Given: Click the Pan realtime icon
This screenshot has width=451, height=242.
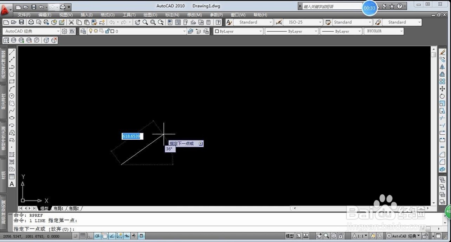Looking at the screenshot, I should pyautogui.click(x=138, y=22).
